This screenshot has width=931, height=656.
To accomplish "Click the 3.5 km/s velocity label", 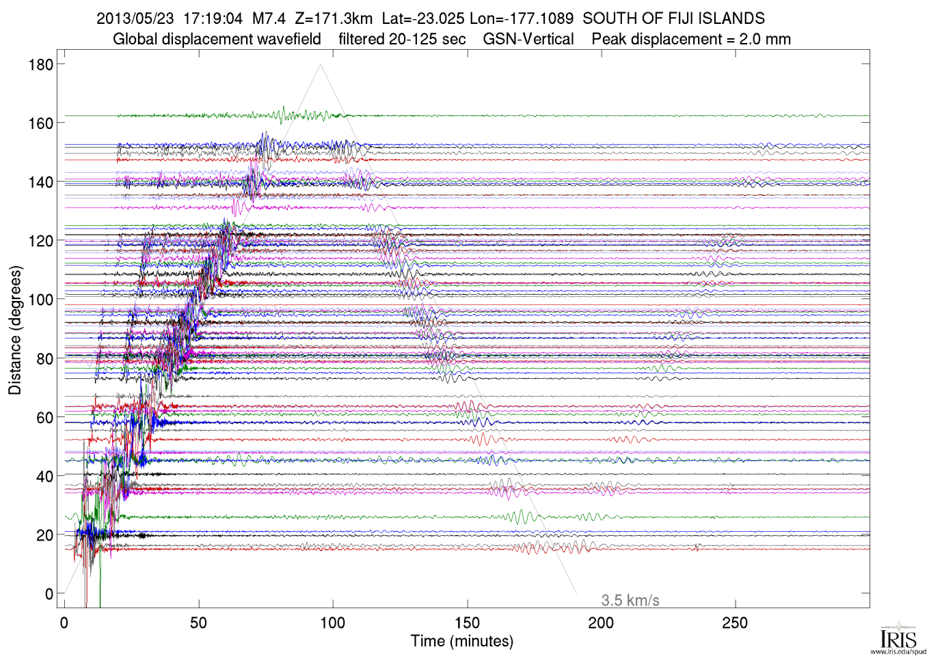I will pyautogui.click(x=630, y=601).
